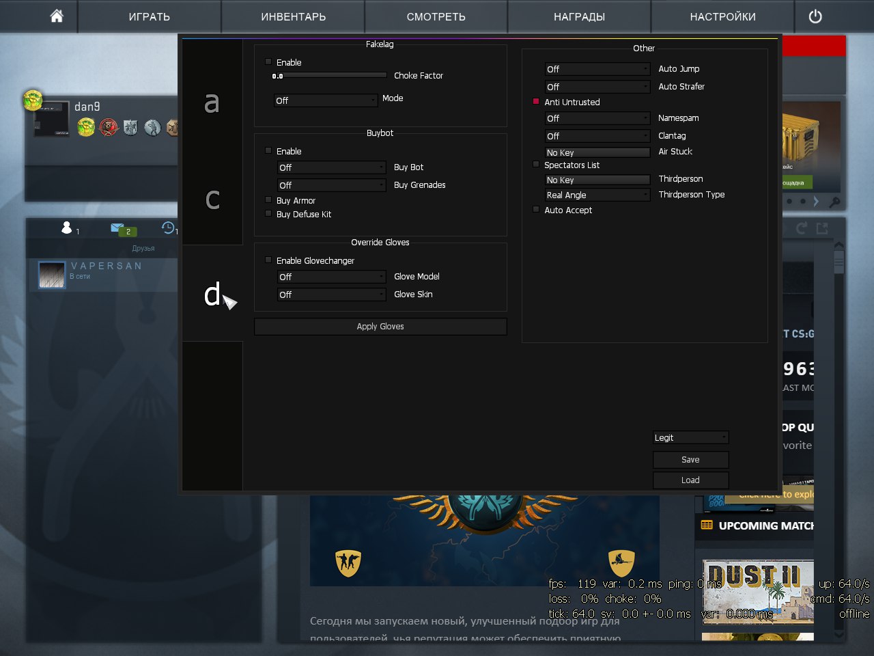Open the Glove Model dropdown
The height and width of the screenshot is (656, 874).
pos(332,277)
